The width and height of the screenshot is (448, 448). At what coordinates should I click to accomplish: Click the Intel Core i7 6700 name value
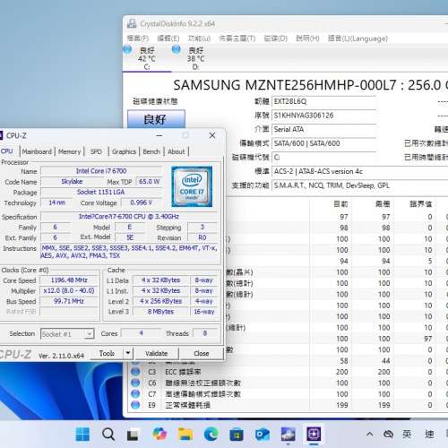pyautogui.click(x=101, y=171)
